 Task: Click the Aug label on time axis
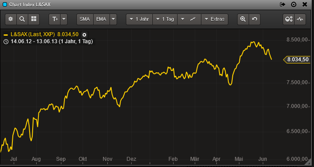(x=36, y=159)
